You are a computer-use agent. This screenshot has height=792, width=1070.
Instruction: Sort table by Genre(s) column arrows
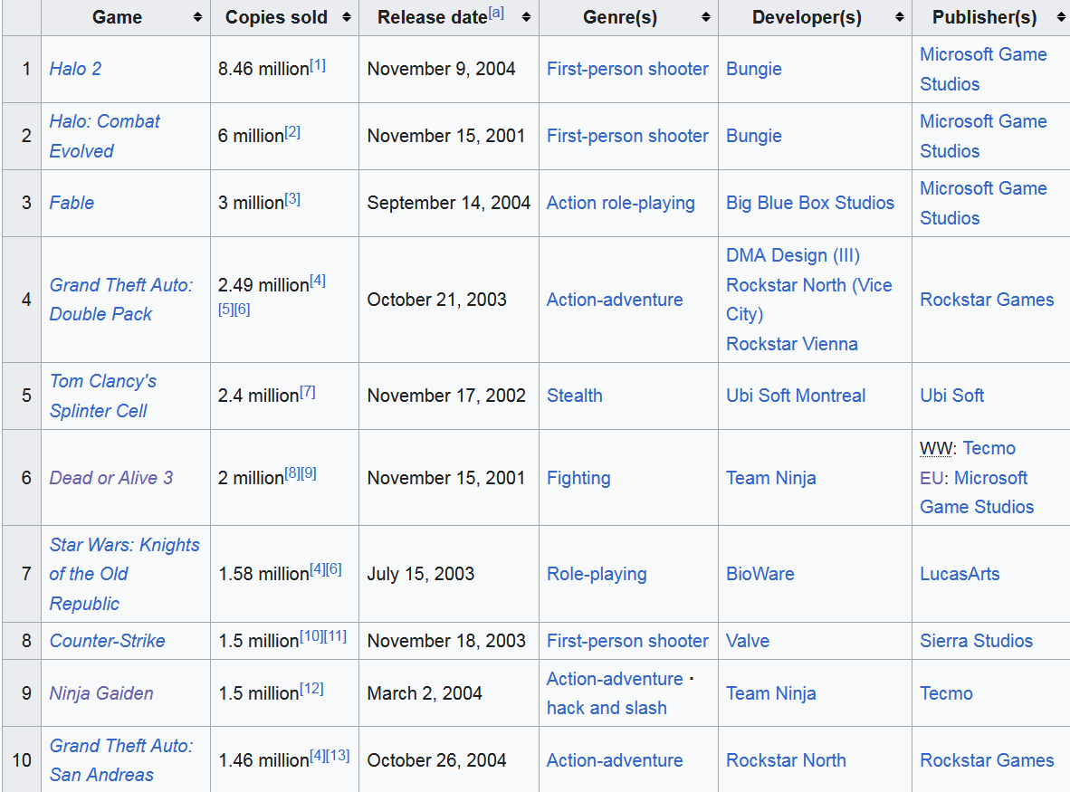705,17
